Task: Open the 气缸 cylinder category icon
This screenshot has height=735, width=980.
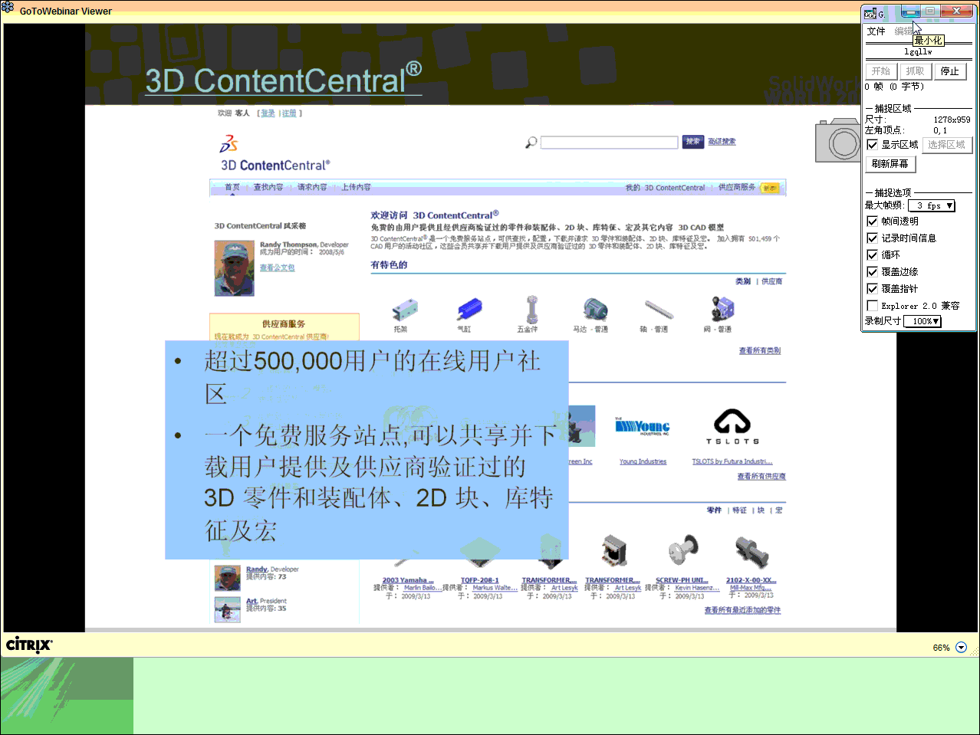Action: pos(469,309)
